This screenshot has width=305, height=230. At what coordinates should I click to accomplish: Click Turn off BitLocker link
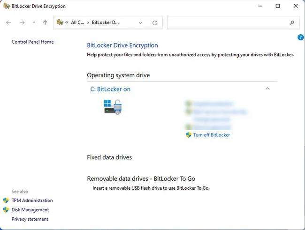click(x=212, y=135)
